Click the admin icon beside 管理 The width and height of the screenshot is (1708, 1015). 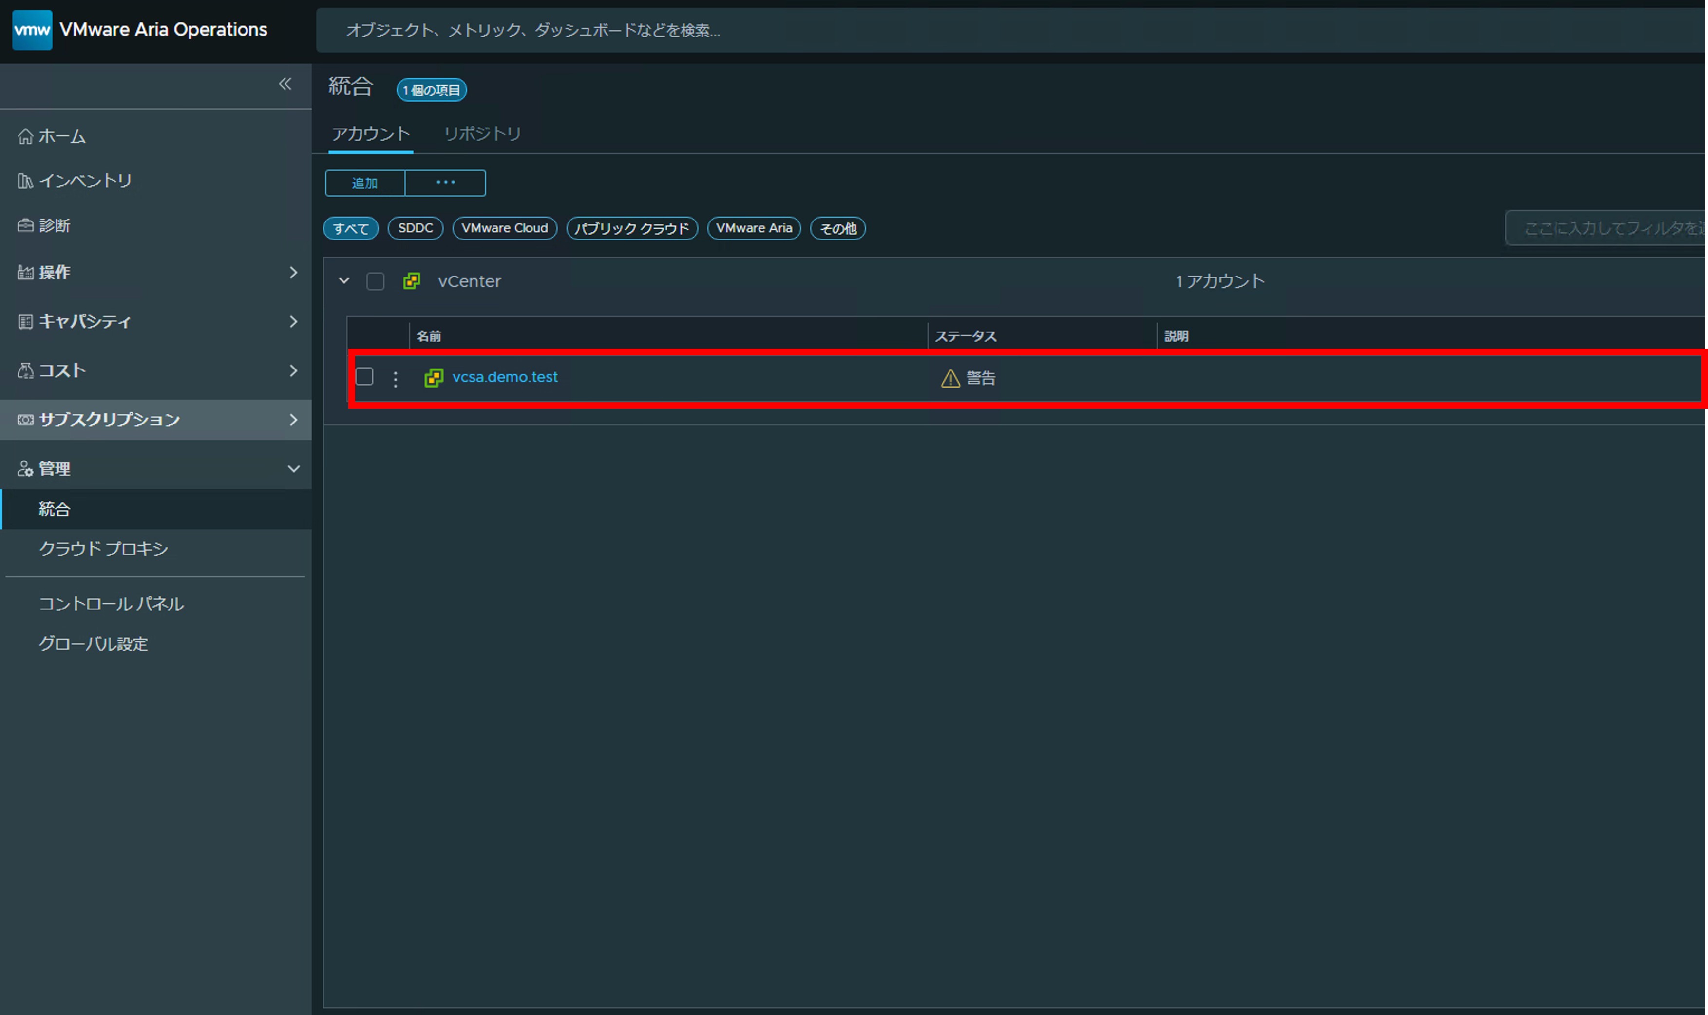point(25,468)
